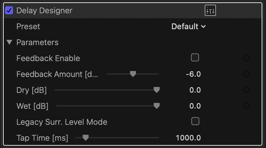Click the Wet dB slider handle
Image resolution: width=266 pixels, height=148 pixels.
click(157, 106)
